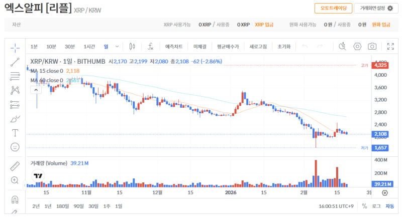
Task: Click 초기화 to reset chart
Action: click(x=284, y=47)
